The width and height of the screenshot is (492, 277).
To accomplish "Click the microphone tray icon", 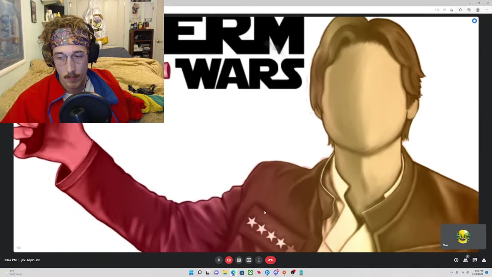I will tap(457, 272).
